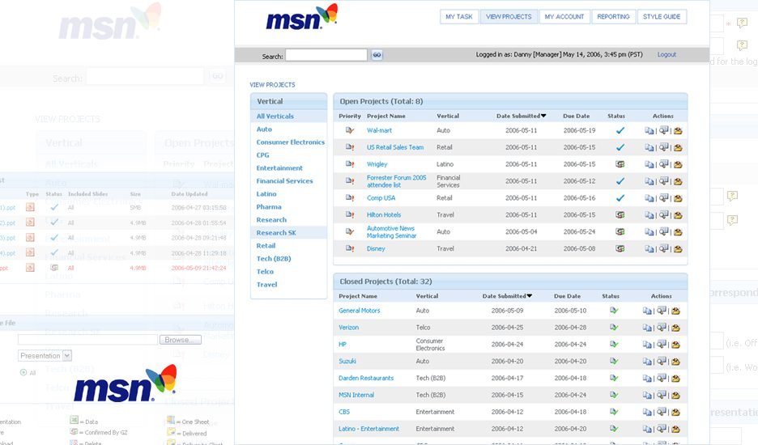Open the MY ACCOUNT tab
This screenshot has height=445, width=758.
564,16
